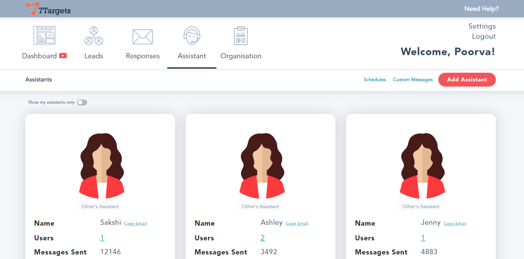
Task: Toggle Show my assistants only switch
Action: click(82, 102)
